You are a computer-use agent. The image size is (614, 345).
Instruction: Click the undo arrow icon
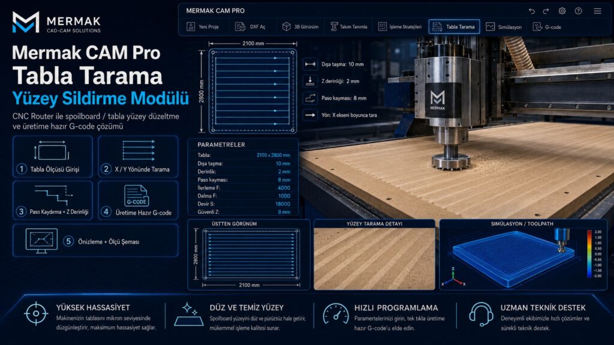[531, 11]
